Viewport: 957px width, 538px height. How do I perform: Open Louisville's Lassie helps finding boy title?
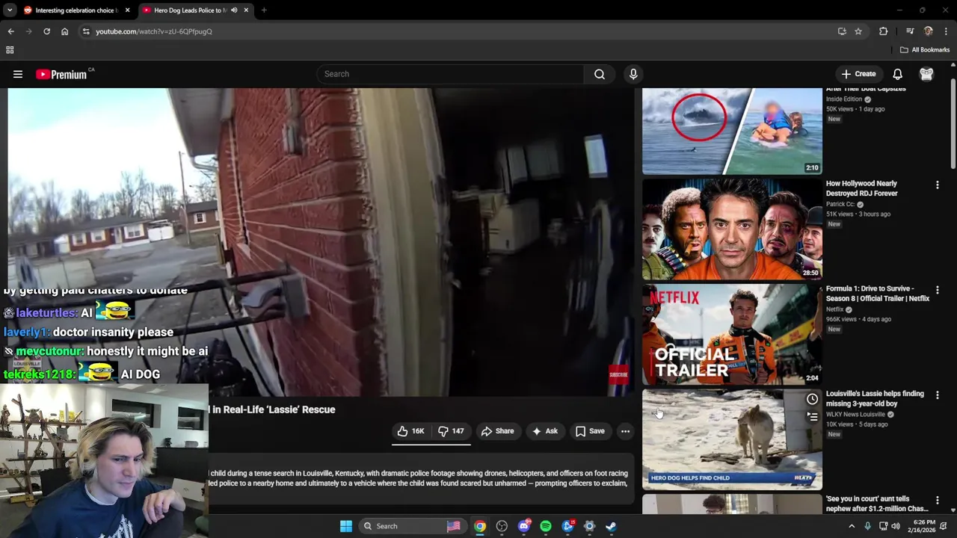point(875,399)
